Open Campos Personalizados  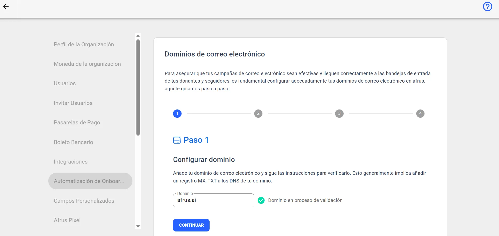pos(84,201)
